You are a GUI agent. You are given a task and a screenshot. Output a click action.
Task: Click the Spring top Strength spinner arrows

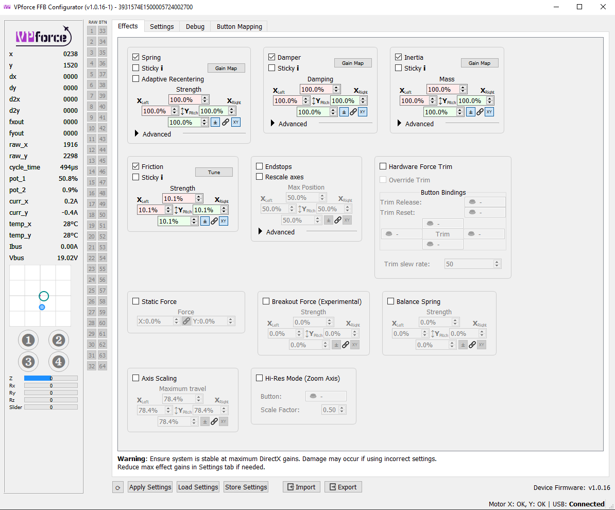(x=204, y=99)
